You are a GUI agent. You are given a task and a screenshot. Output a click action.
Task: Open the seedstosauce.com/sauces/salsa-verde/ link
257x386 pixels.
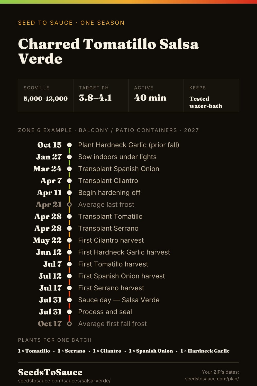(64, 381)
